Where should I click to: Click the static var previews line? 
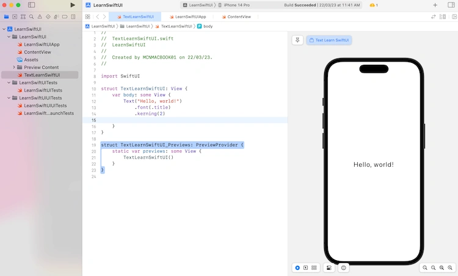156,151
